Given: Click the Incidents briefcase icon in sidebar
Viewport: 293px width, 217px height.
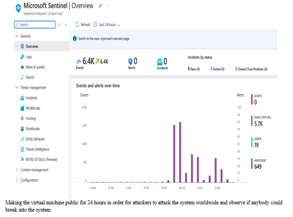Looking at the screenshot, I should [22, 98].
